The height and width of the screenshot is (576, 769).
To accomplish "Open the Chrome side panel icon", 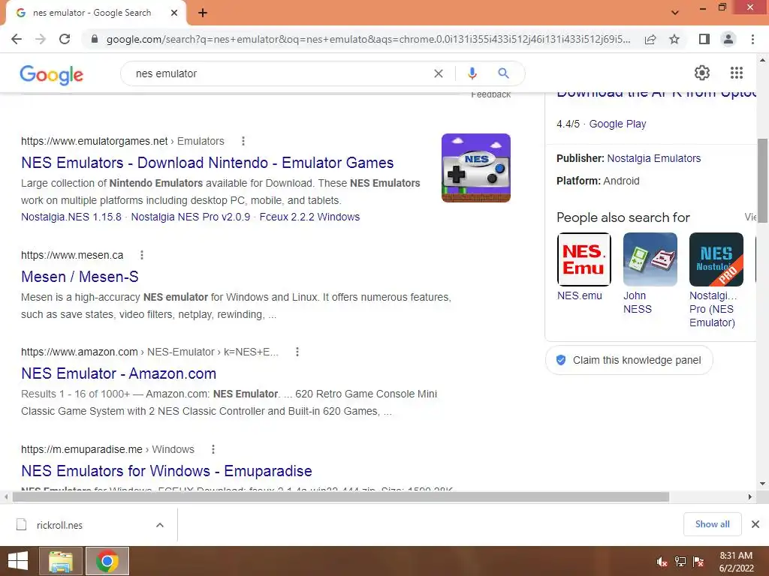I will (x=704, y=39).
